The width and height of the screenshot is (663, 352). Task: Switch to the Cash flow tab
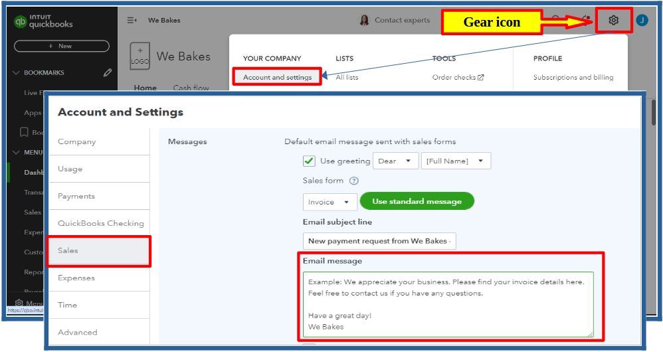coord(191,88)
